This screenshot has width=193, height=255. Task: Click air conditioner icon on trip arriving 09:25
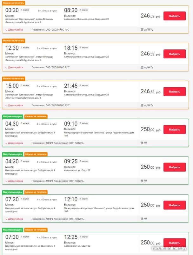[146, 181]
